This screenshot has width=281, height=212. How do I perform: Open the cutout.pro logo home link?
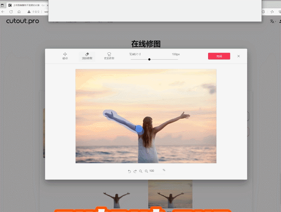(23, 21)
